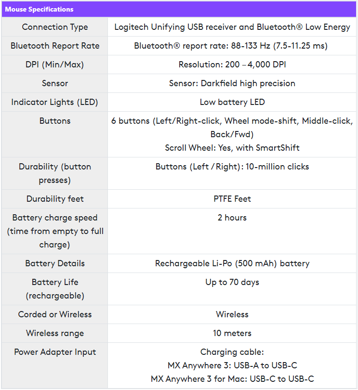The width and height of the screenshot is (358, 390).
Task: Select the Indicator Lights (LED) label
Action: [x=55, y=102]
